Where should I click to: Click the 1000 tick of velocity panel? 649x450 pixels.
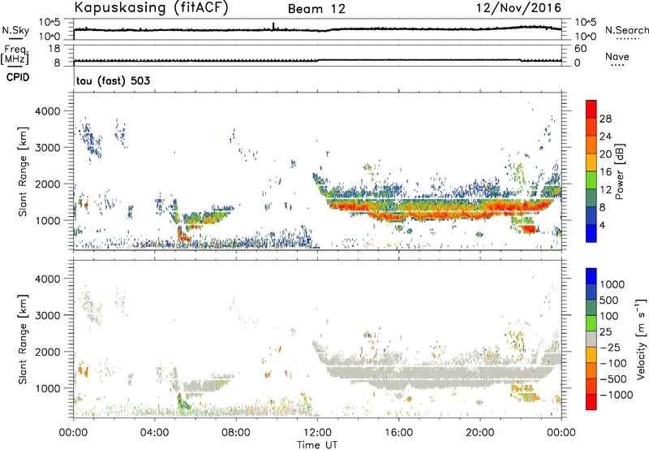pos(48,388)
